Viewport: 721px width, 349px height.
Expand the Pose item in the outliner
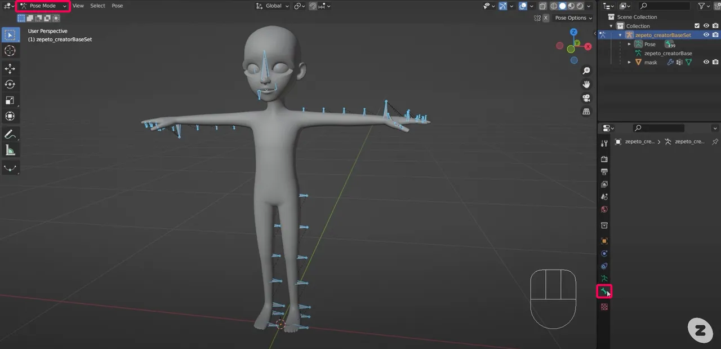click(x=629, y=44)
